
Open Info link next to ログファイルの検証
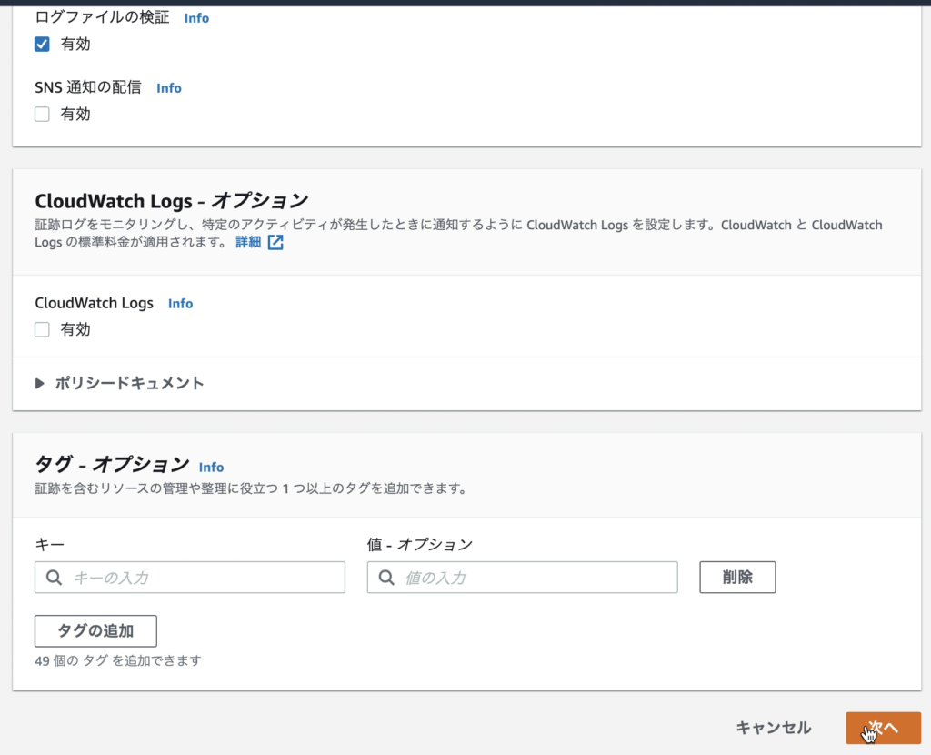point(196,18)
